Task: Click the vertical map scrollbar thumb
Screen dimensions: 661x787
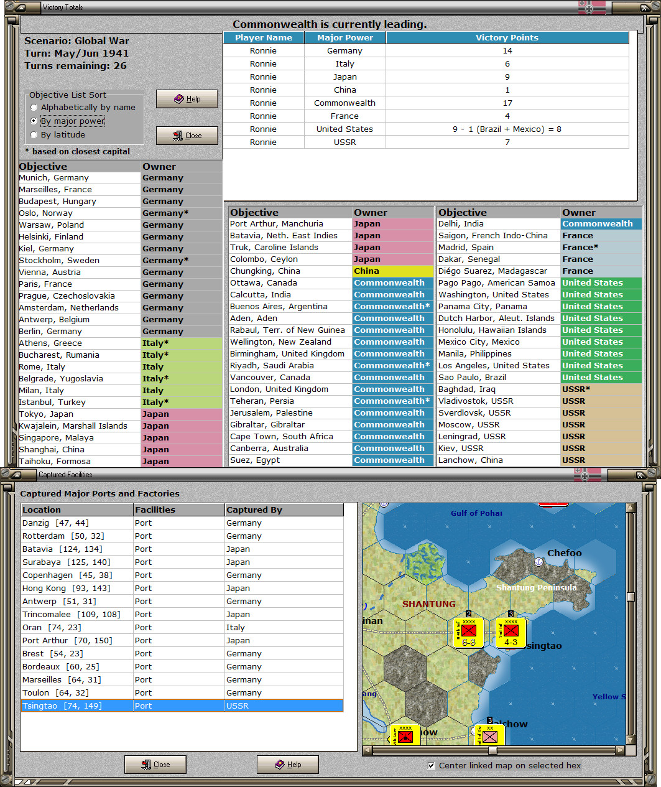Action: point(631,597)
